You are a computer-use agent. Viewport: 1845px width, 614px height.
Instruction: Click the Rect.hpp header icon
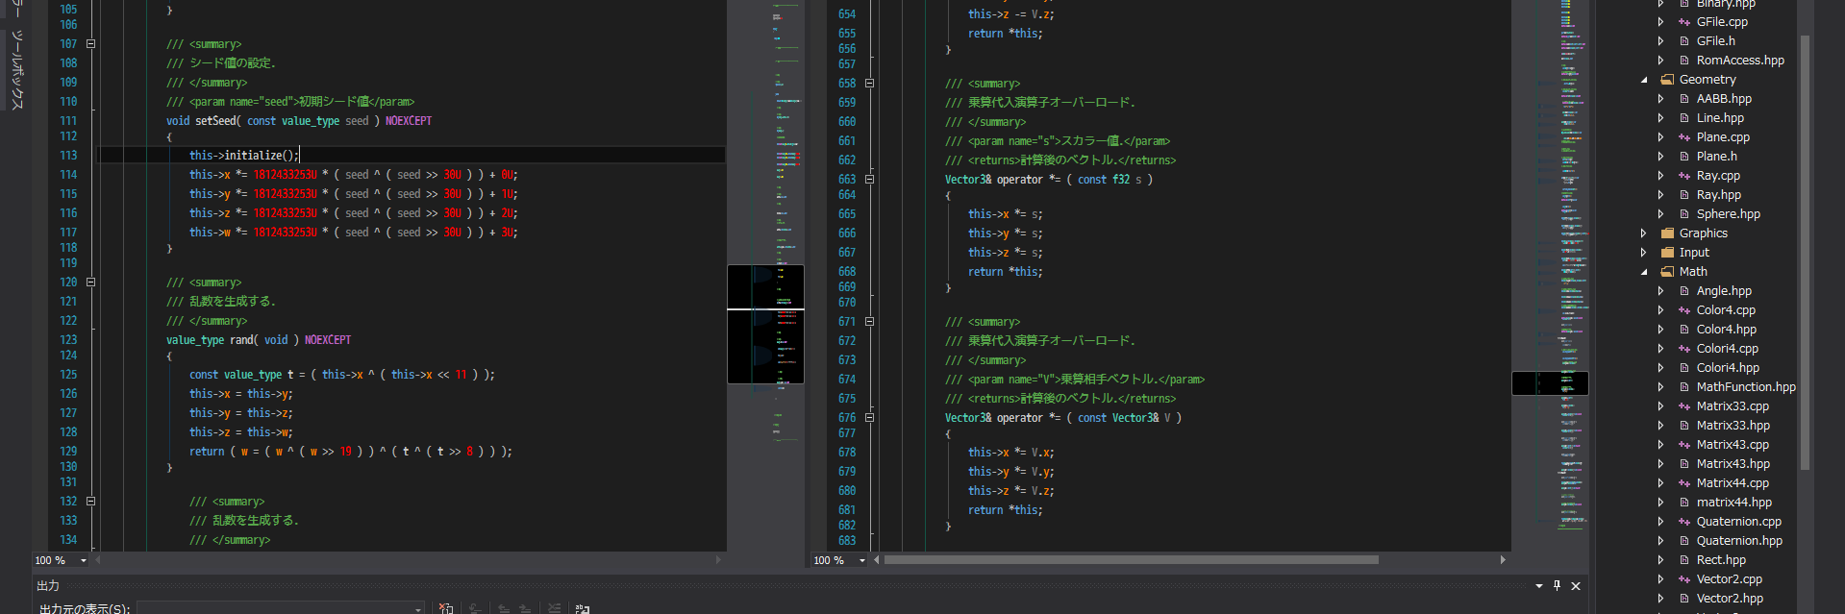pyautogui.click(x=1684, y=560)
